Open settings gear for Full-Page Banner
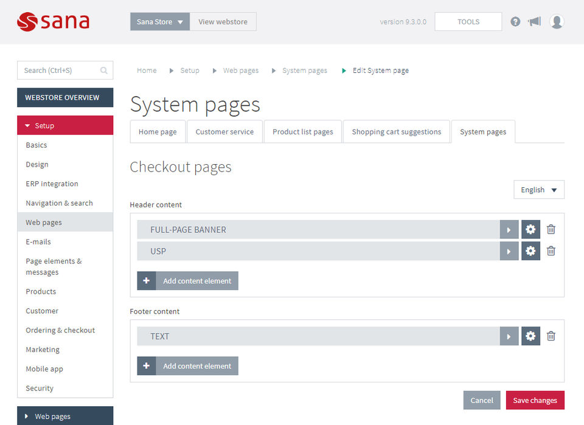The width and height of the screenshot is (584, 425). tap(530, 230)
